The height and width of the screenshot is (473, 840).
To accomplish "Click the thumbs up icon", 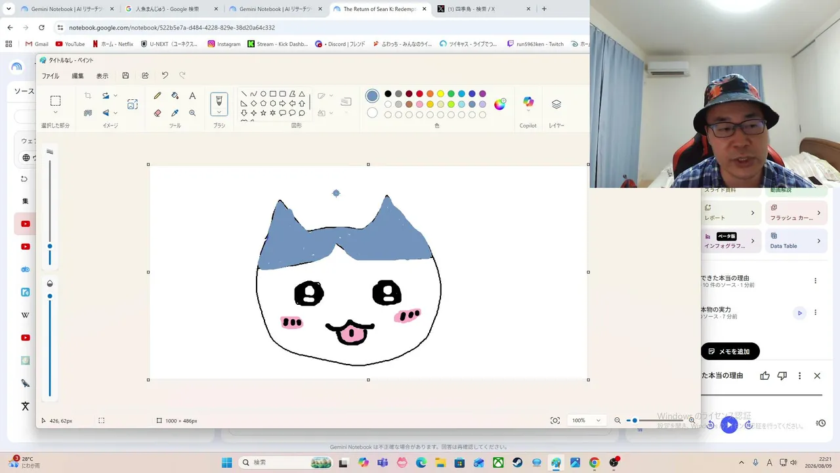I will (x=765, y=376).
